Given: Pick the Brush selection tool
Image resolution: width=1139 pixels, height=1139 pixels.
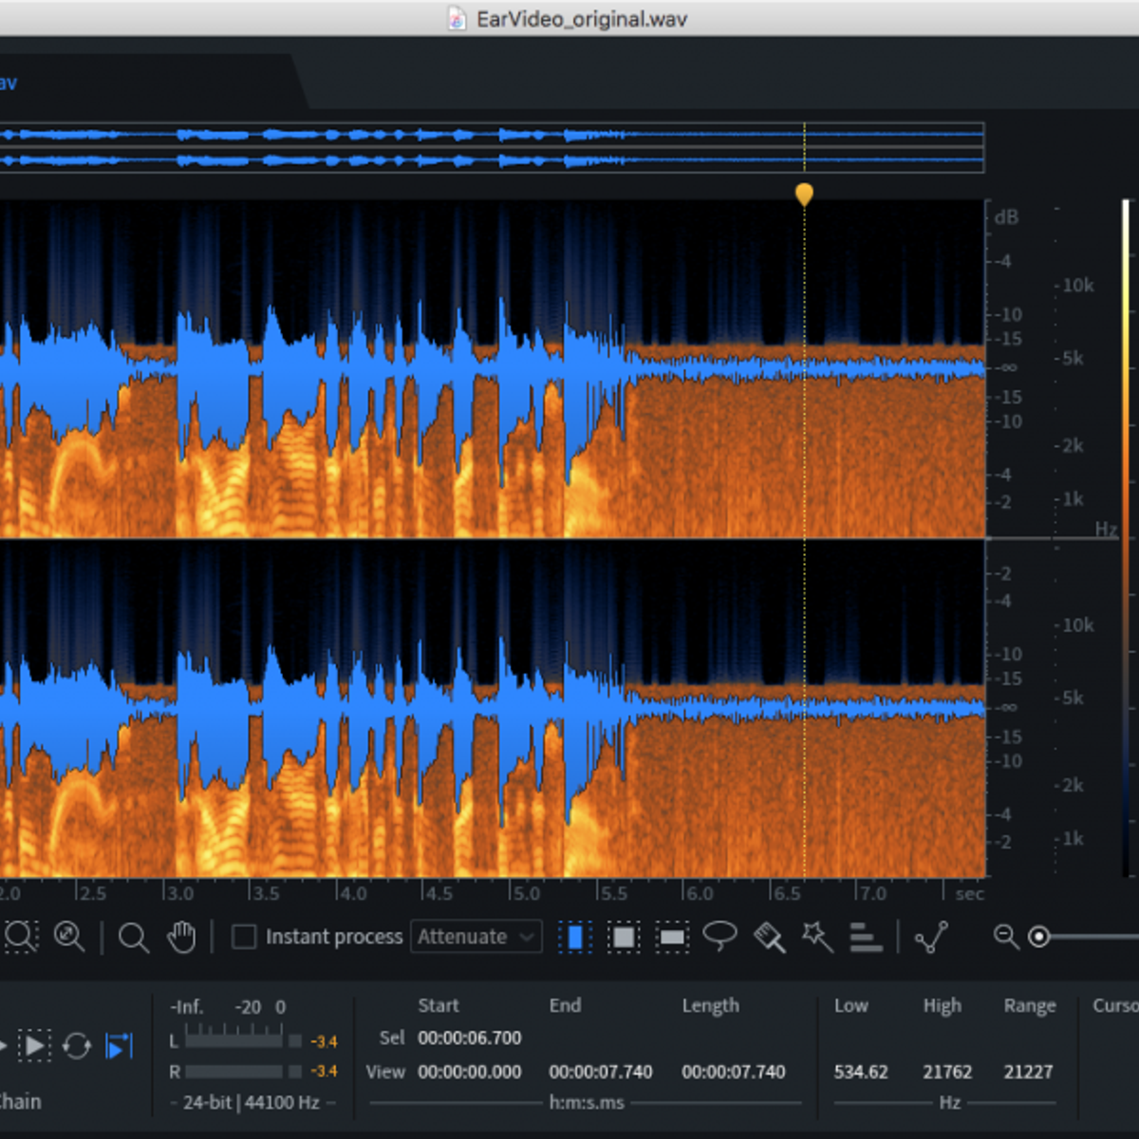Looking at the screenshot, I should click(x=769, y=937).
